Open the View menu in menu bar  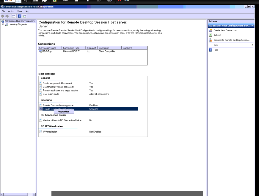tap(20, 11)
